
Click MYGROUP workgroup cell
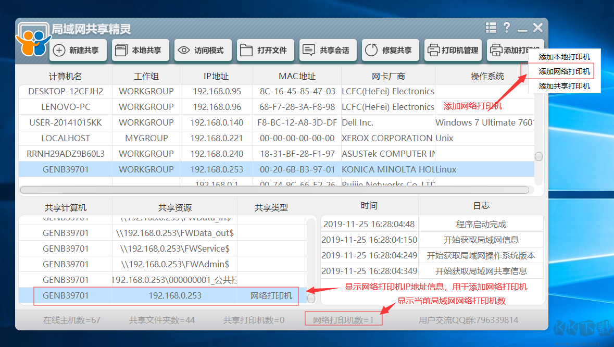(146, 138)
